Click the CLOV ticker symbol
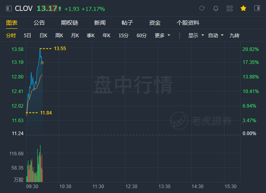The image size is (266, 193). [x=23, y=8]
